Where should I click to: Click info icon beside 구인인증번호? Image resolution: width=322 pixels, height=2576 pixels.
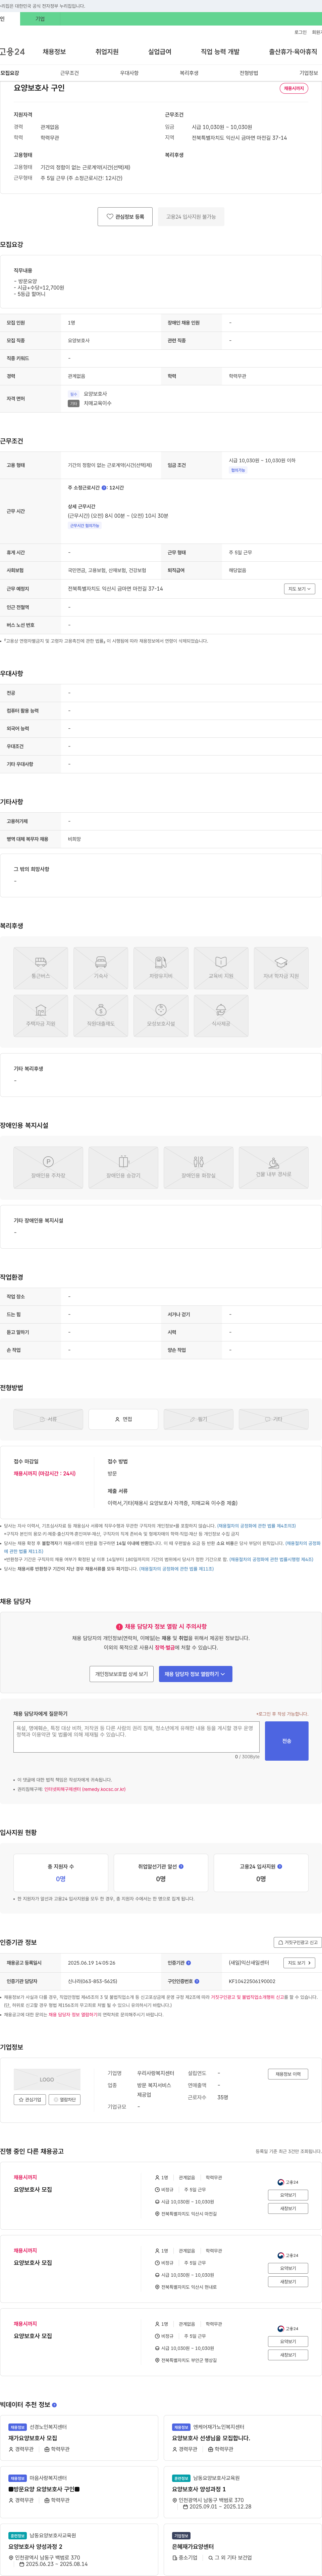(197, 1981)
